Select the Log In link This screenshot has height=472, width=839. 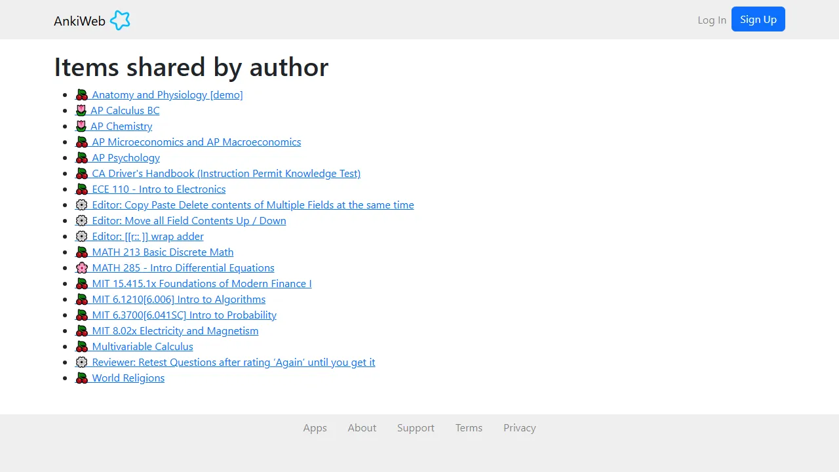[x=712, y=20]
